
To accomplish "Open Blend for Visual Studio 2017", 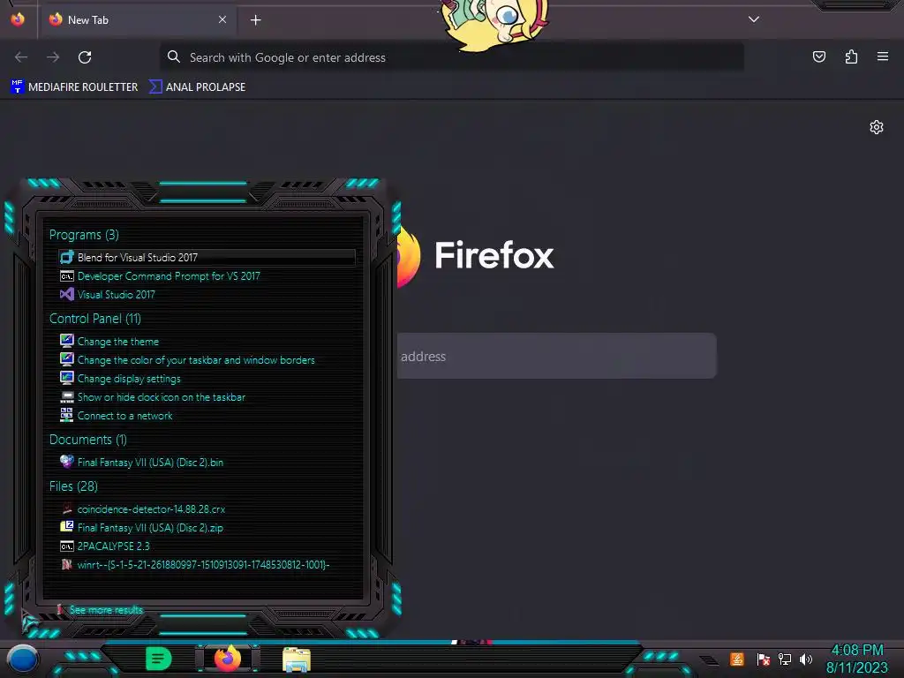I will pyautogui.click(x=207, y=258).
